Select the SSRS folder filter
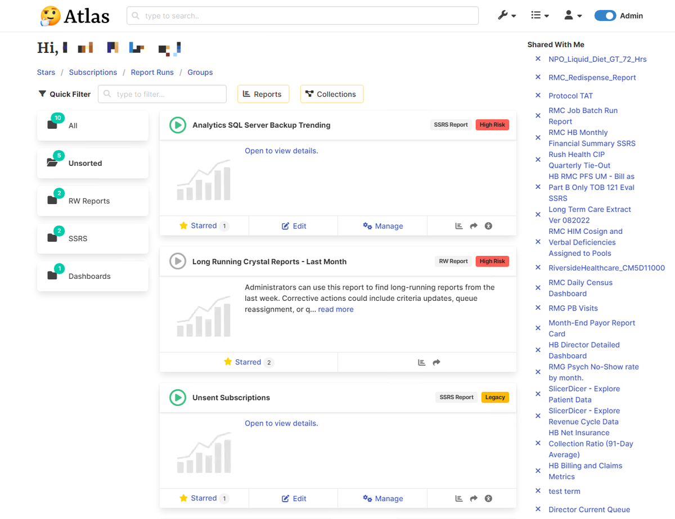 pyautogui.click(x=92, y=239)
